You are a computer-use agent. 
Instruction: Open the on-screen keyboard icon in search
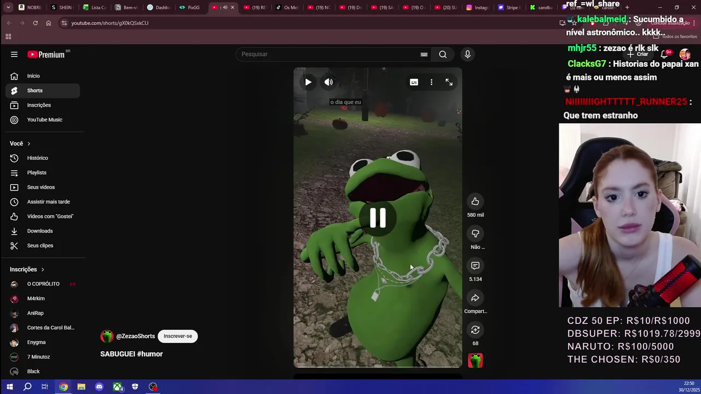[424, 54]
